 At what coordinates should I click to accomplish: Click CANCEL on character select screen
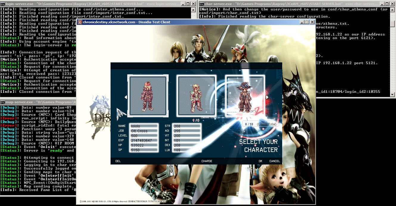pyautogui.click(x=275, y=161)
